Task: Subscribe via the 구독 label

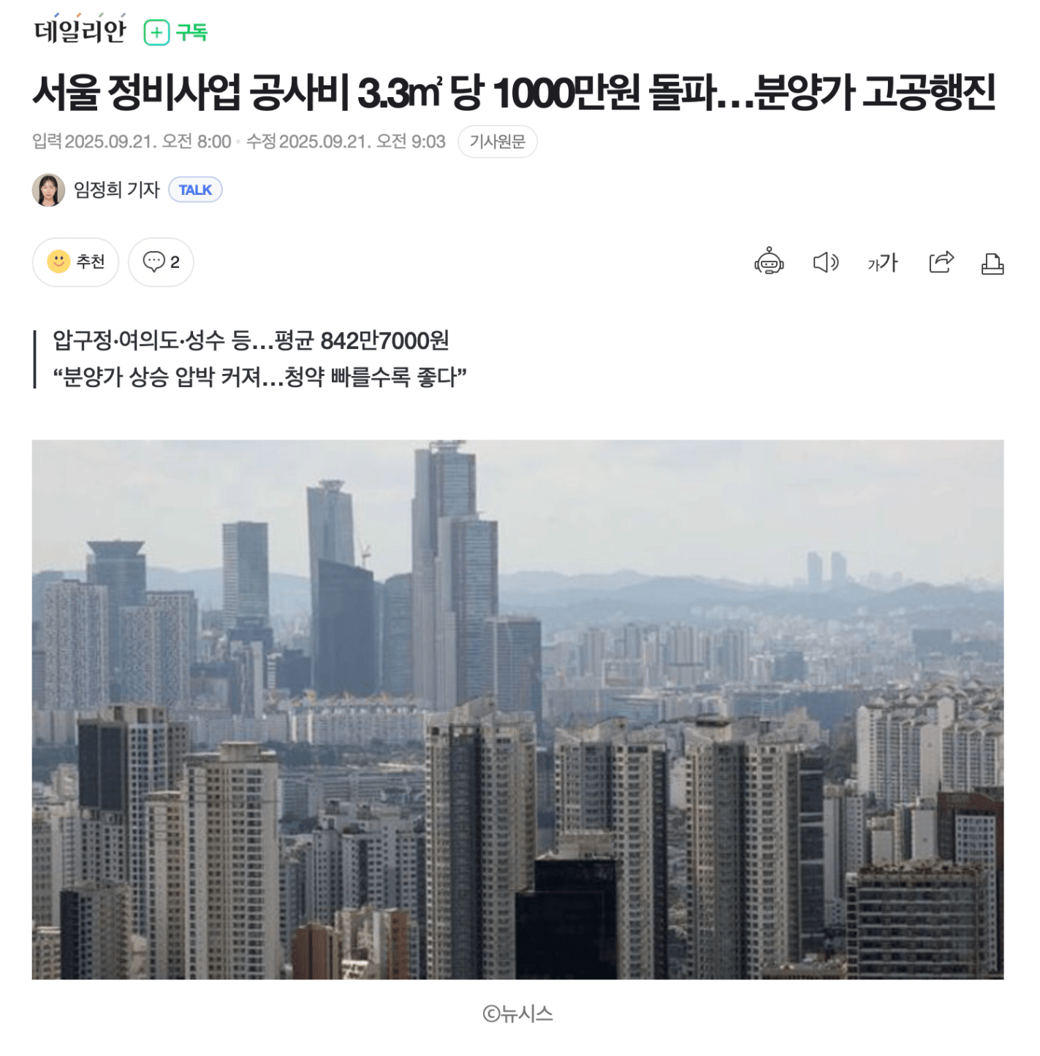Action: [x=192, y=33]
